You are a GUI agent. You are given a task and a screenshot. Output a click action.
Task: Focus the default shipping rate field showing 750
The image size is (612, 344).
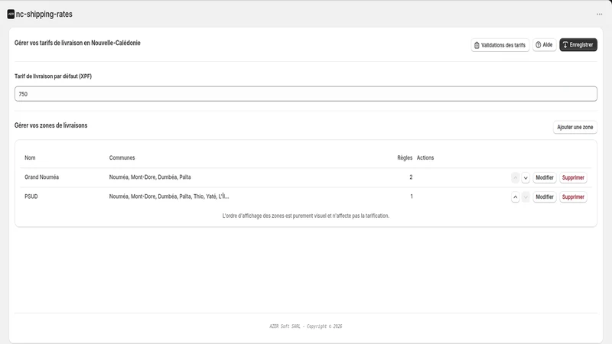[305, 94]
